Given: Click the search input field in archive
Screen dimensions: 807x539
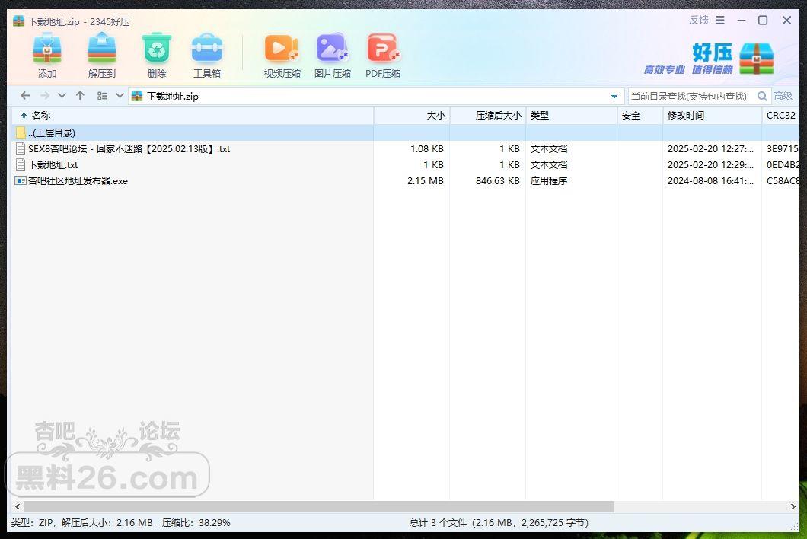Looking at the screenshot, I should click(x=691, y=96).
